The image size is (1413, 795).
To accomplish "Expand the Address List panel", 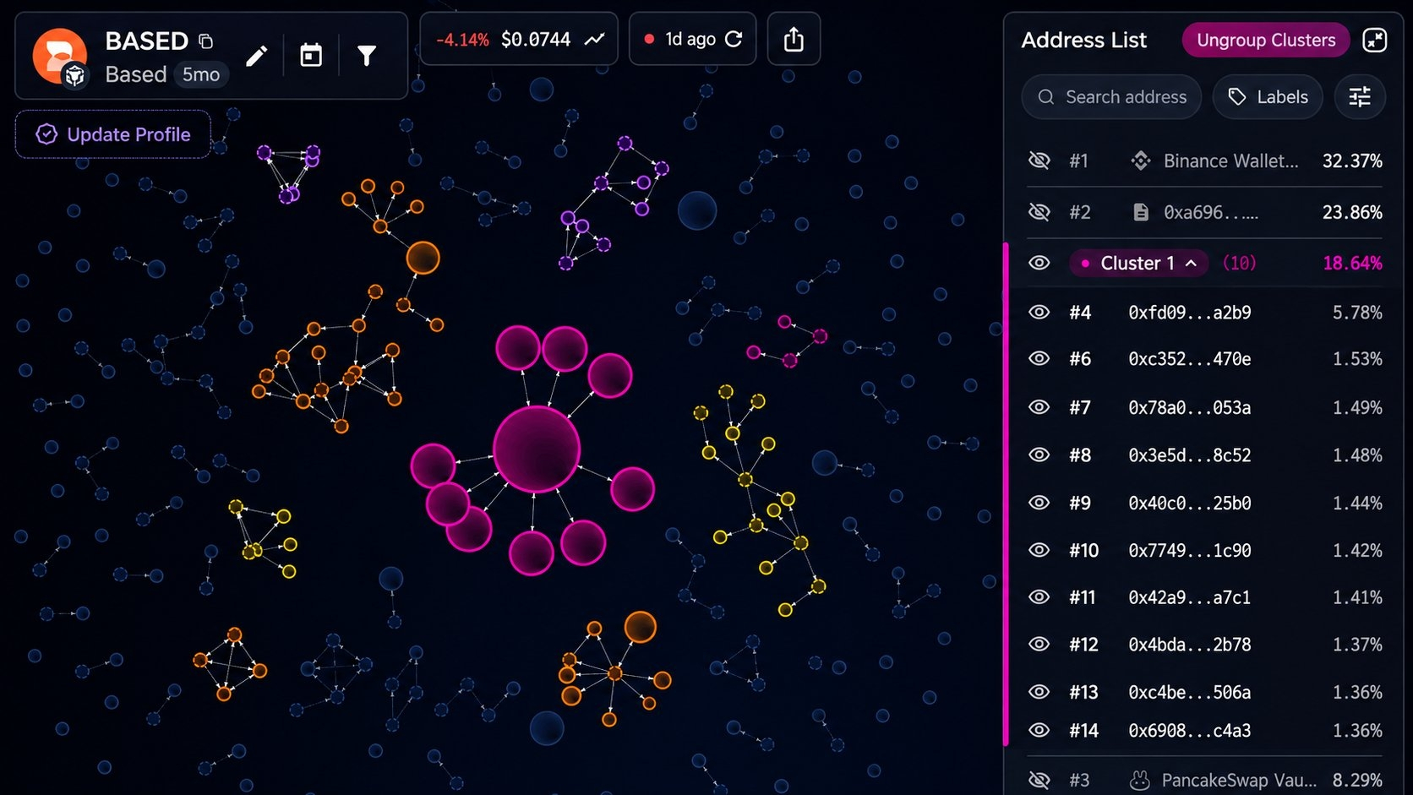I will coord(1375,40).
